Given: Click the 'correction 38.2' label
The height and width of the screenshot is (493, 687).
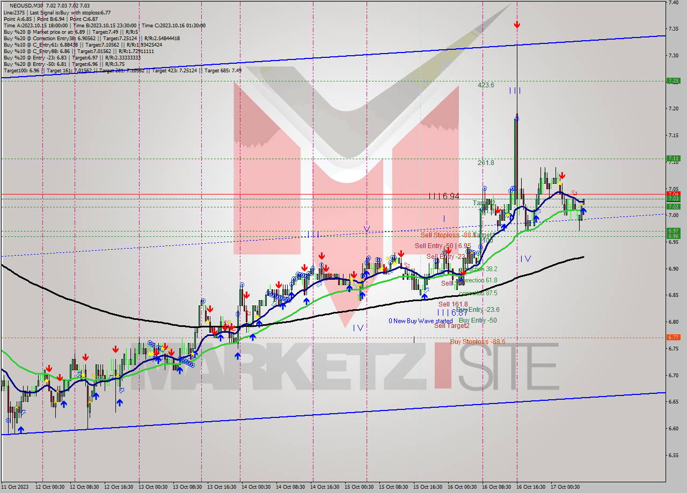Looking at the screenshot, I should click(x=478, y=269).
